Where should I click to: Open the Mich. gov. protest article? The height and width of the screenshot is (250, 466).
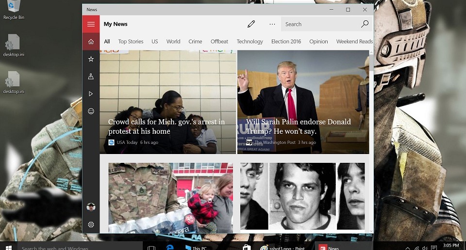(168, 102)
